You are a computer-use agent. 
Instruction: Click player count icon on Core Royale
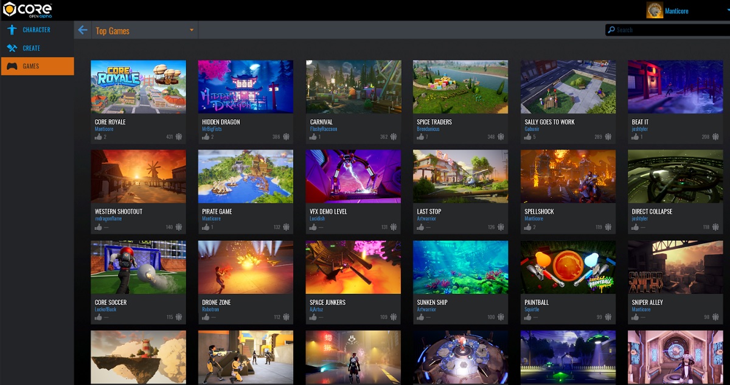click(179, 137)
